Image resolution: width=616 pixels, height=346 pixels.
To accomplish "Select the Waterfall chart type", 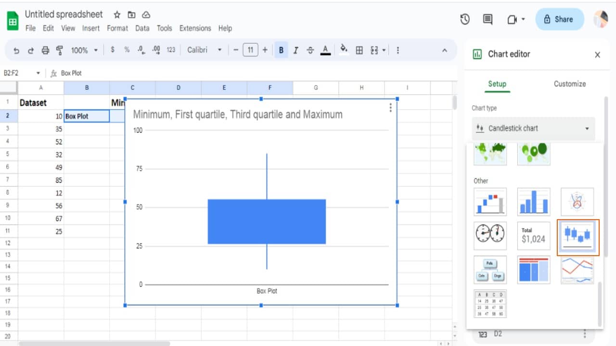I will (x=490, y=202).
